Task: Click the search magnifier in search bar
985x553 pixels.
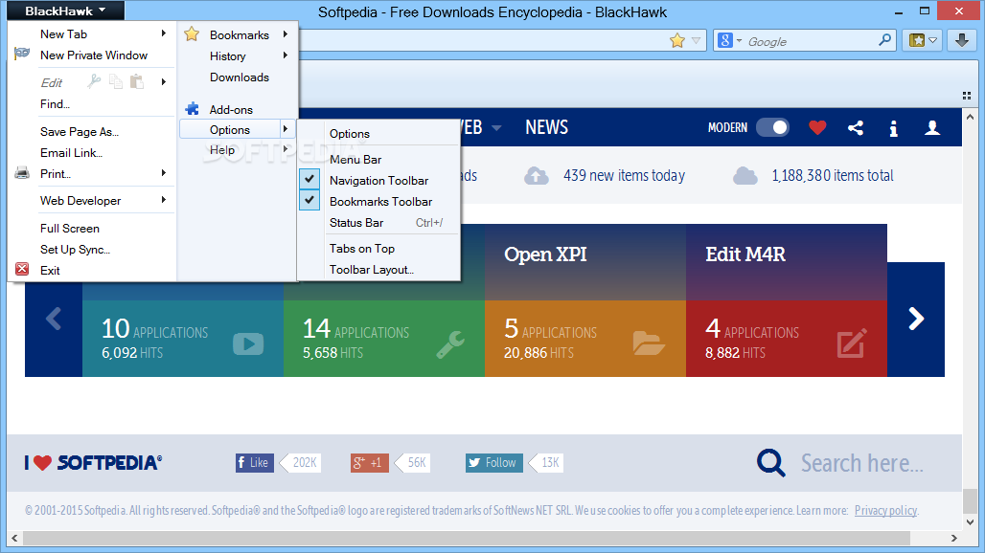Action: point(884,40)
